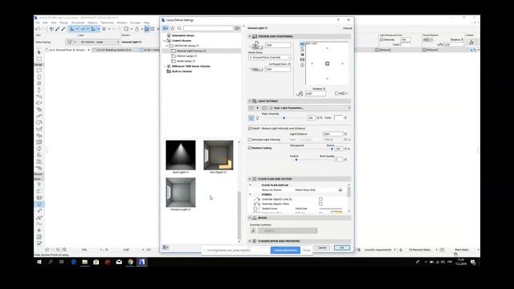Open the Edge browser from the taskbar
The image size is (514, 289).
tap(73, 262)
